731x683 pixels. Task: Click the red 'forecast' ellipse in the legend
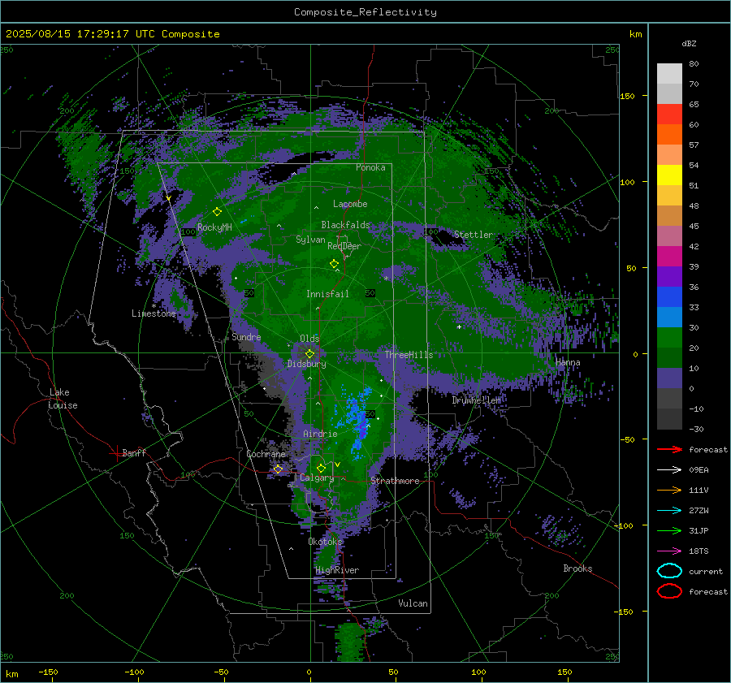point(669,591)
